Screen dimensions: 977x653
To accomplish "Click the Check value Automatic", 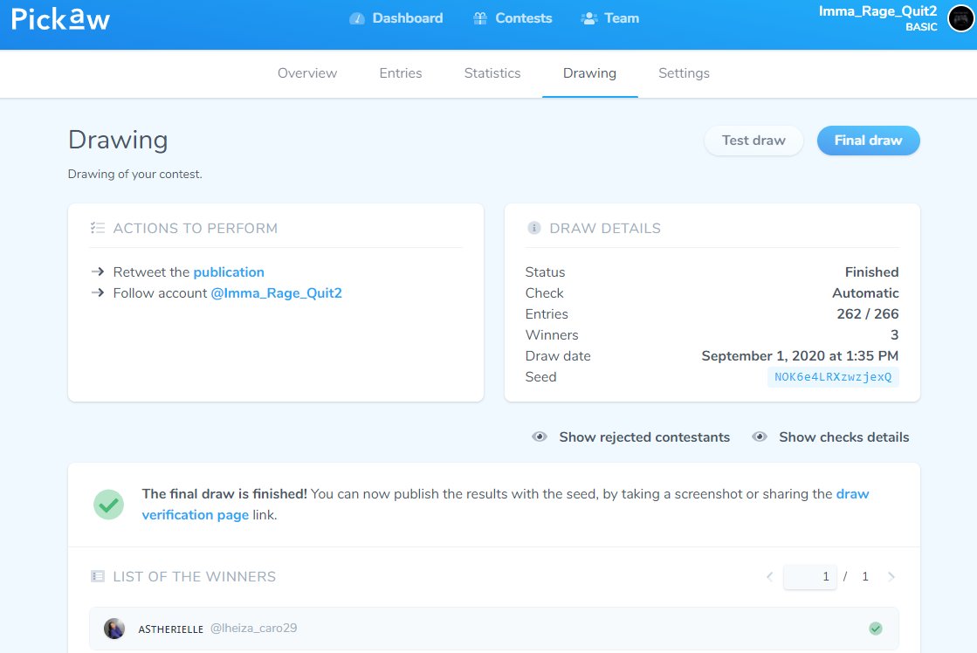I will click(x=865, y=292).
